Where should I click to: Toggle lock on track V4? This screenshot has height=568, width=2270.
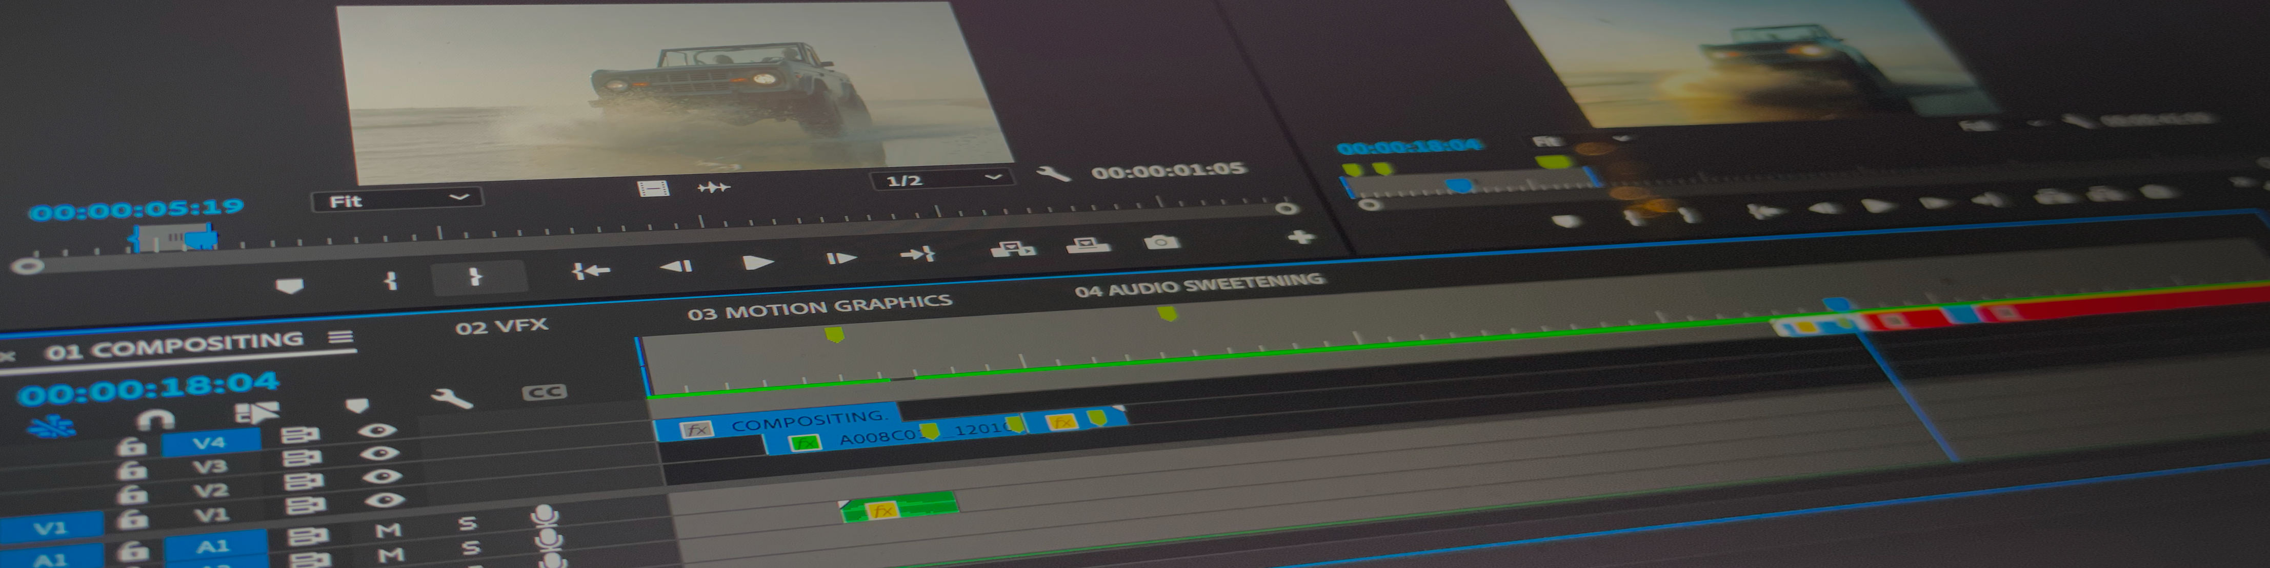pyautogui.click(x=132, y=447)
